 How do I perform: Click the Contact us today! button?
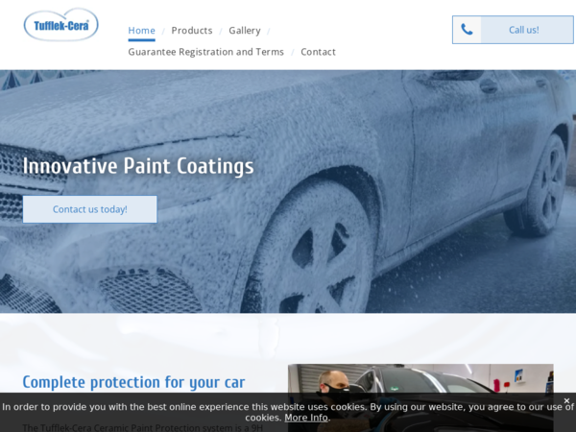coord(90,209)
